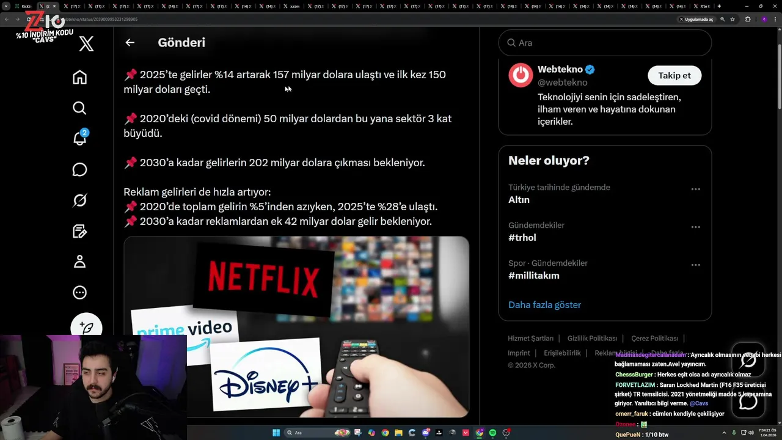Image resolution: width=782 pixels, height=440 pixels.
Task: Open the Netflix streaming image in post
Action: pyautogui.click(x=296, y=327)
